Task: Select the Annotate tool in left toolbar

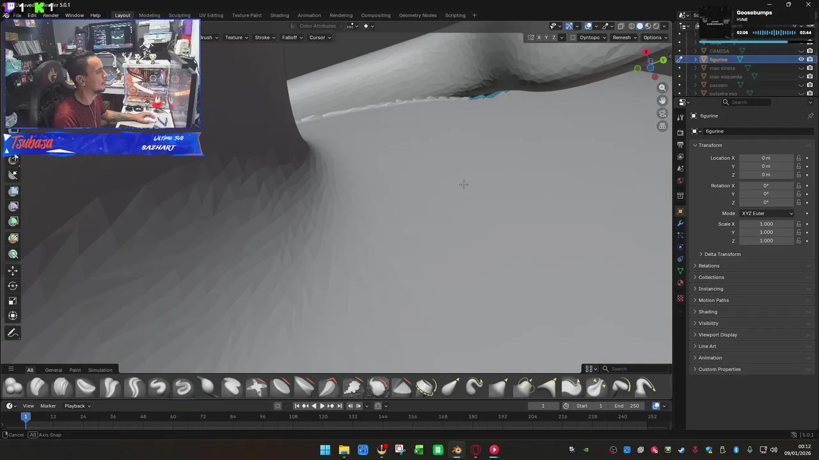Action: pos(13,333)
